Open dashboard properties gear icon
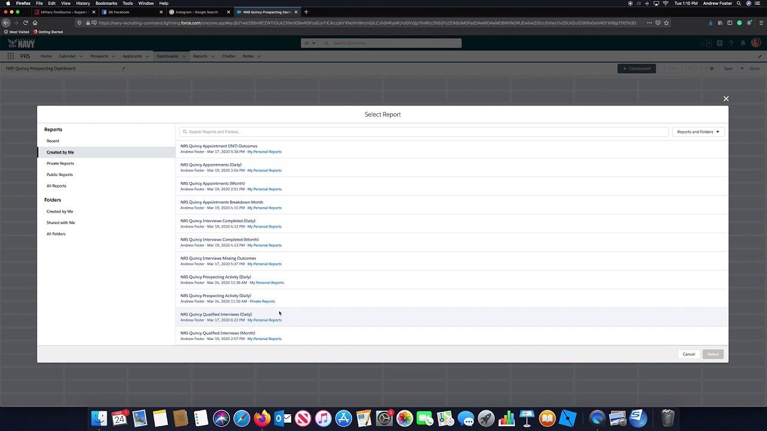The image size is (767, 431). (x=711, y=68)
